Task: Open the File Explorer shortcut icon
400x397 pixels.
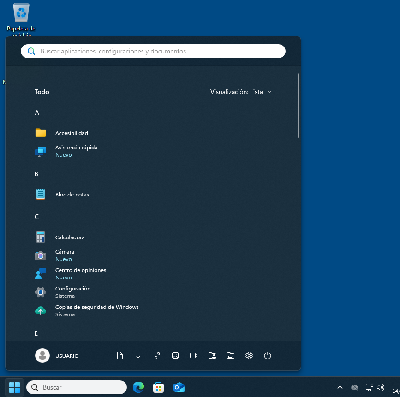Action: point(231,356)
